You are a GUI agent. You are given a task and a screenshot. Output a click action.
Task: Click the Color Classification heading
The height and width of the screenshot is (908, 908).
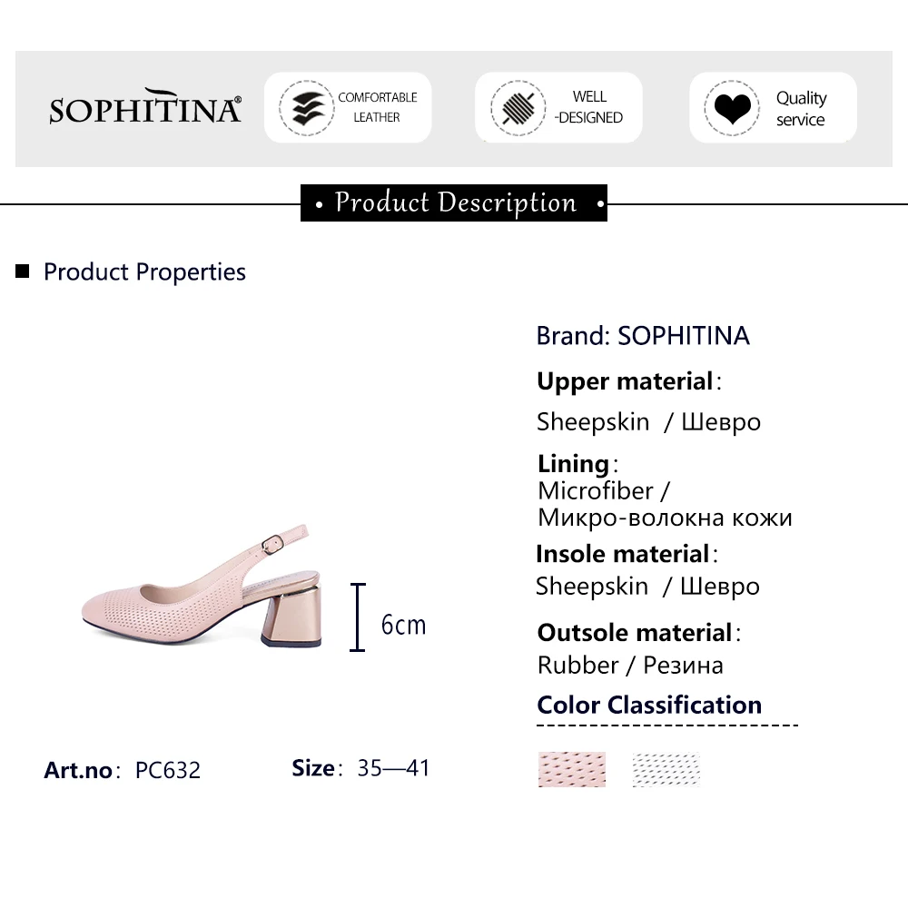(x=649, y=705)
